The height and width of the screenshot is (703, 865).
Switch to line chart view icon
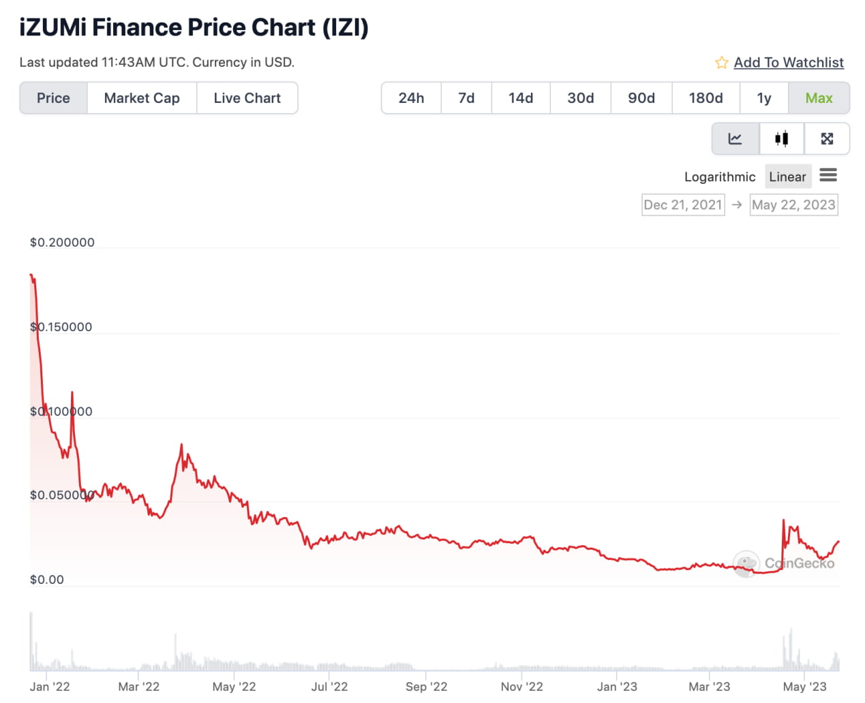tap(735, 139)
